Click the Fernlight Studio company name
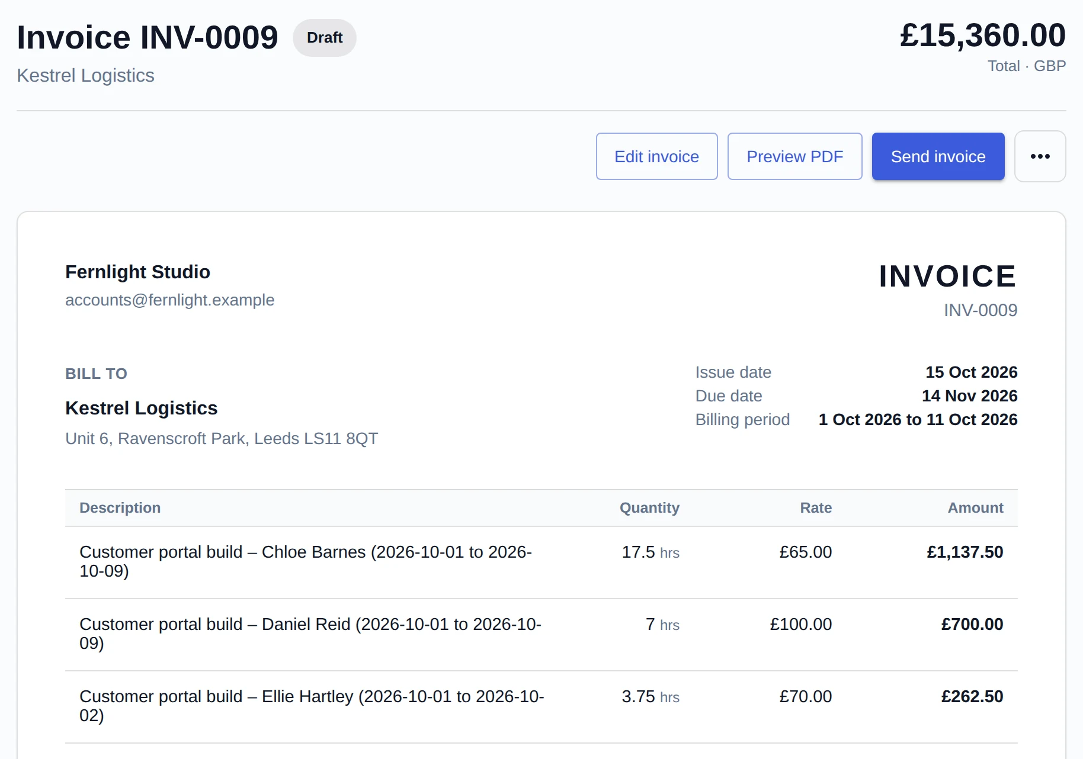The image size is (1083, 759). click(x=137, y=272)
